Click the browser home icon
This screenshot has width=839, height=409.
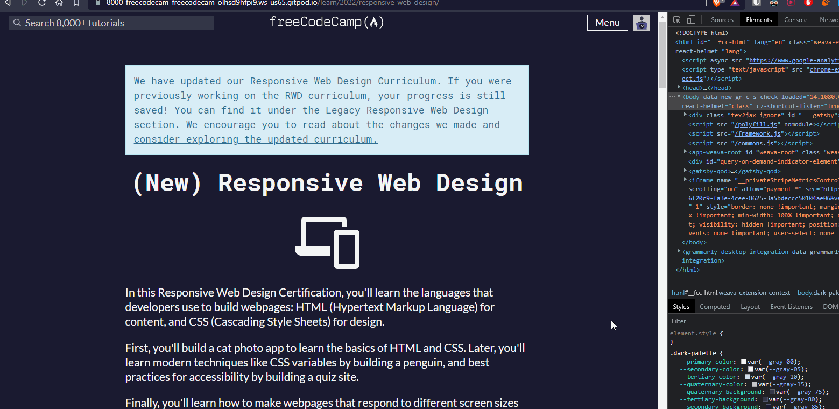59,3
